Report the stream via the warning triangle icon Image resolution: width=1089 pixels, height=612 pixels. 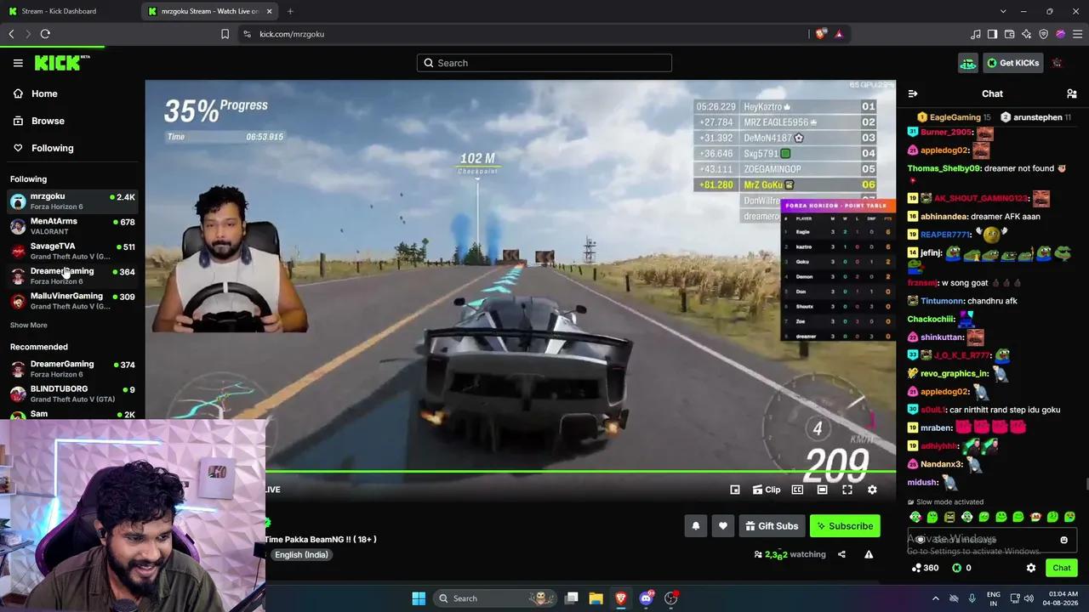(x=869, y=554)
